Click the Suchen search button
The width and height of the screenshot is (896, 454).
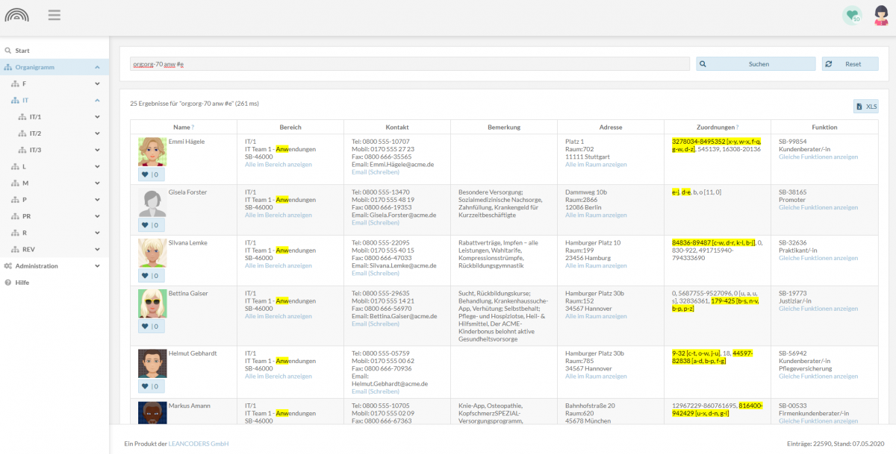[x=756, y=64]
